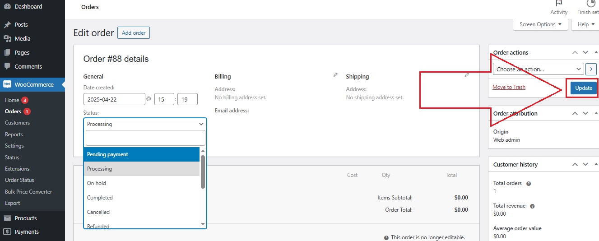599x241 pixels.
Task: Click the info icon beside 'no longer editable'
Action: click(x=386, y=237)
